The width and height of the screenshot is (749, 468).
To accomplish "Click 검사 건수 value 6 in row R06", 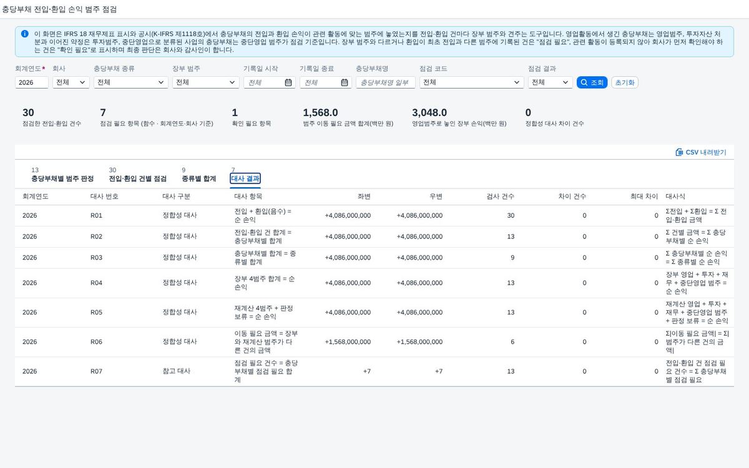I will 512,342.
